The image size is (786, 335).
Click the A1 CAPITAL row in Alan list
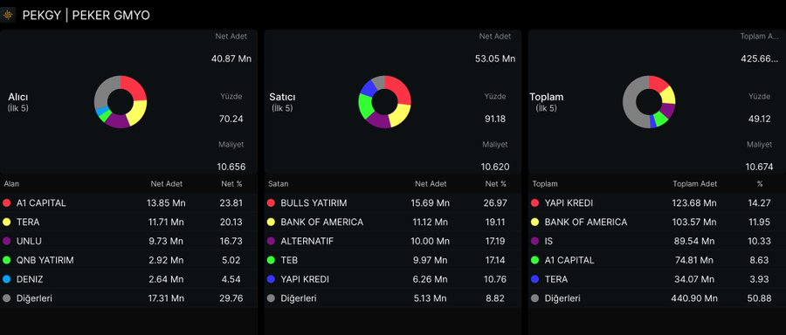[129, 203]
